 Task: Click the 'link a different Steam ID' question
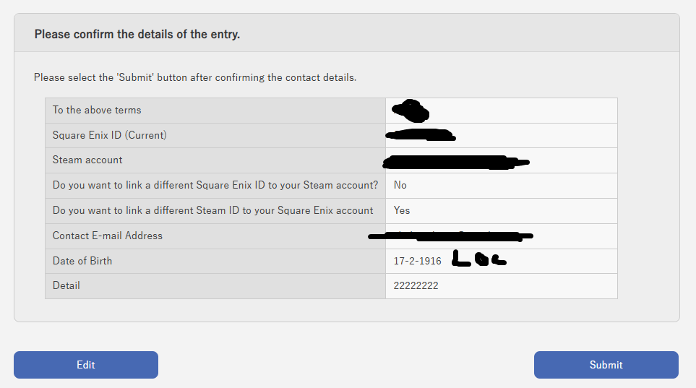pos(213,210)
